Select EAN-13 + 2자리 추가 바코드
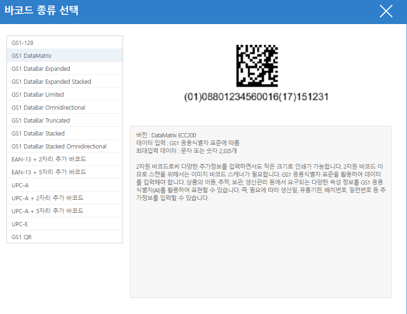 [65, 159]
